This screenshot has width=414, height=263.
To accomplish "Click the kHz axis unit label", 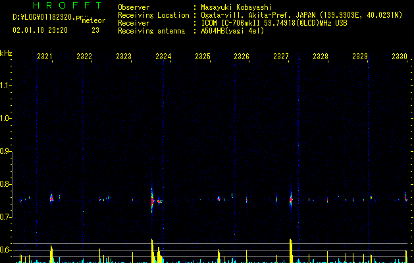I will (6, 53).
